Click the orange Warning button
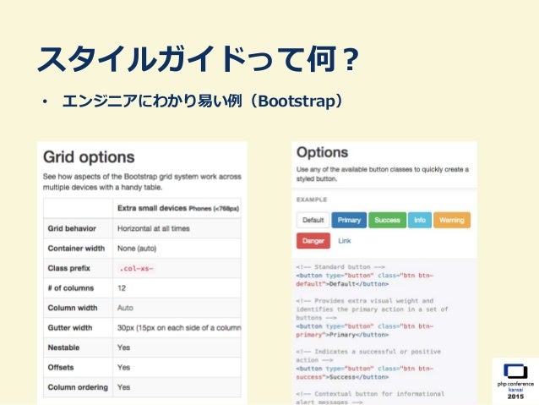 [x=452, y=220]
